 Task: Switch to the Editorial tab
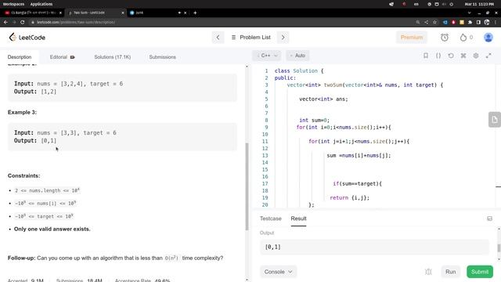tap(63, 57)
